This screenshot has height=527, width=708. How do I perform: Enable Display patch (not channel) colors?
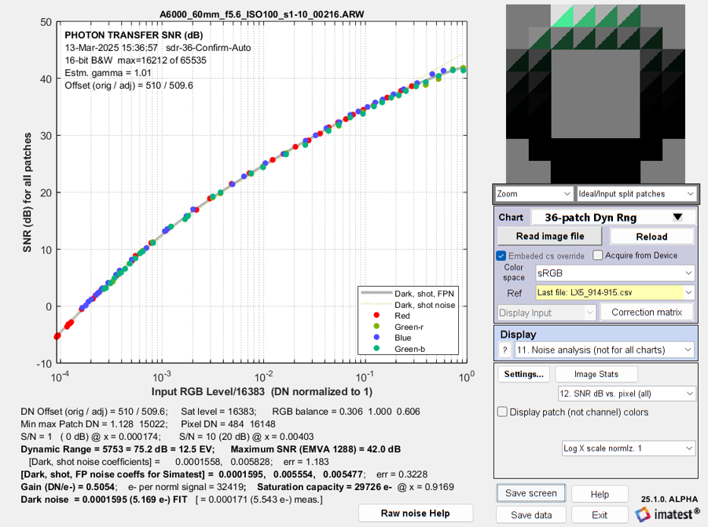click(x=502, y=412)
